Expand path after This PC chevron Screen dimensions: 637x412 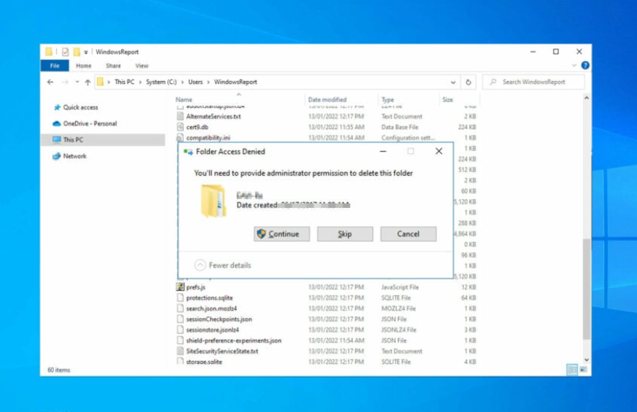click(x=141, y=82)
